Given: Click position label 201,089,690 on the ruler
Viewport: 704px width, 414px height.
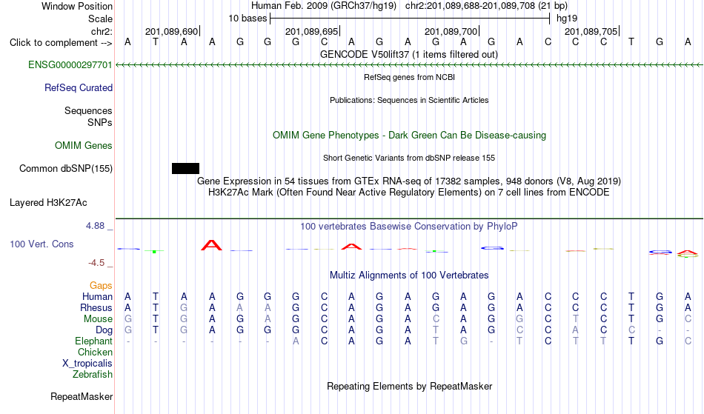Looking at the screenshot, I should tap(171, 31).
